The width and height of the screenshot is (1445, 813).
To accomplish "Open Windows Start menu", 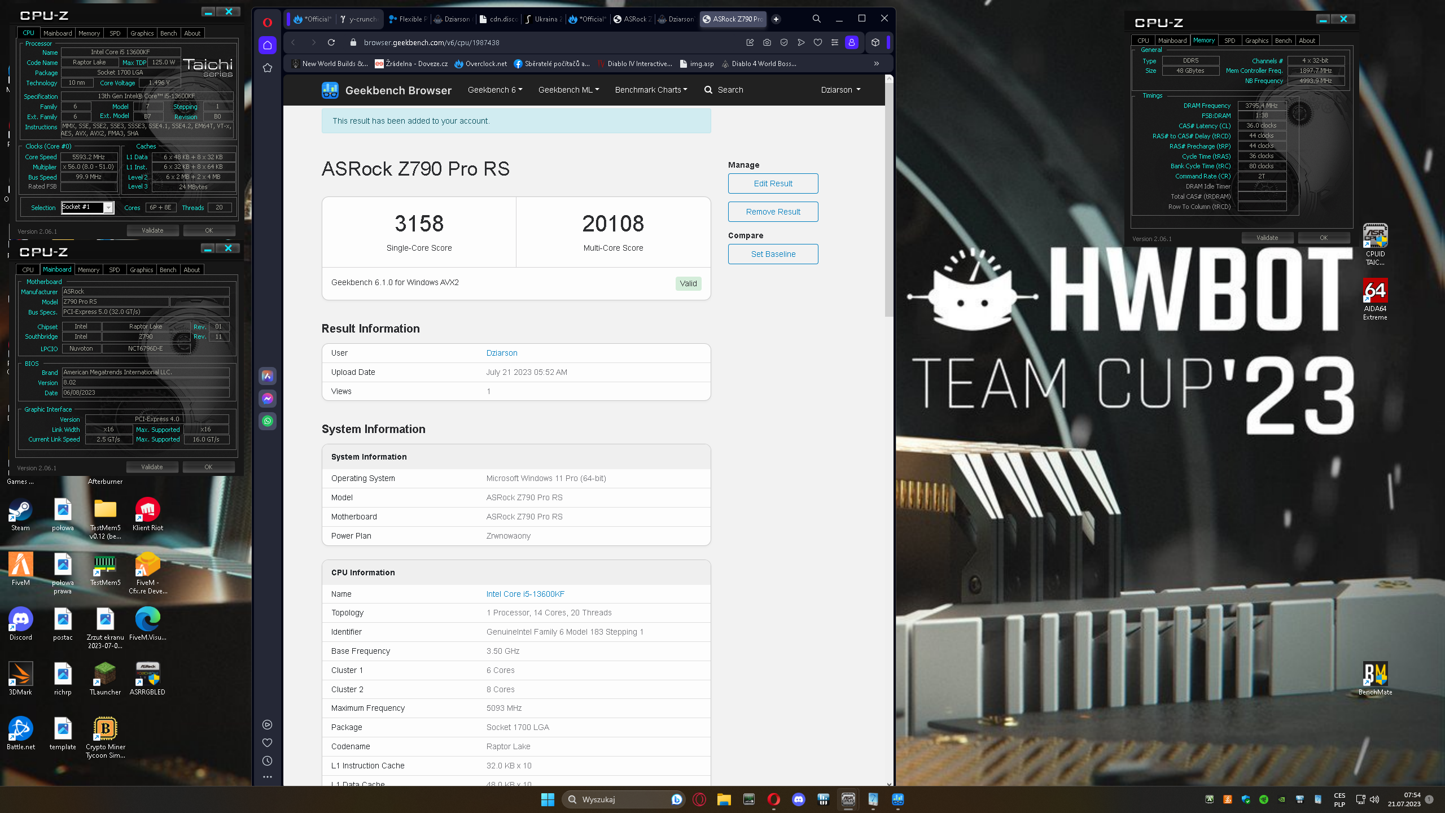I will click(x=548, y=799).
